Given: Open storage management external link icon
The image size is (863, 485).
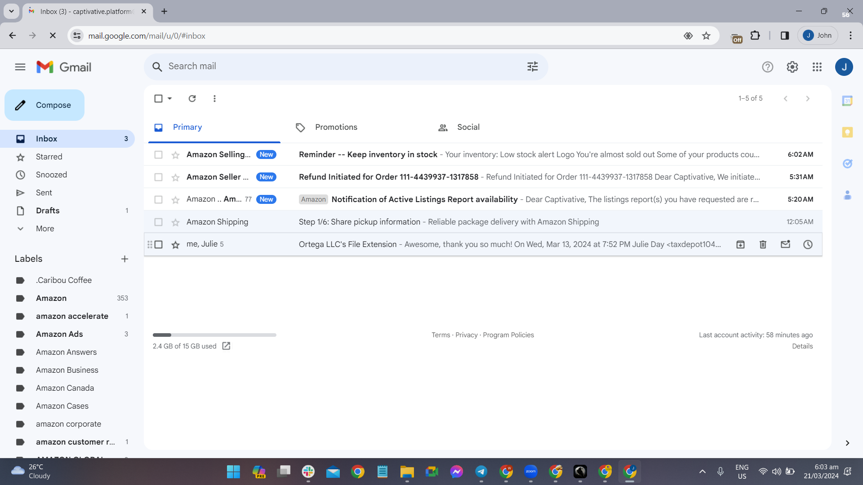Looking at the screenshot, I should 226,346.
